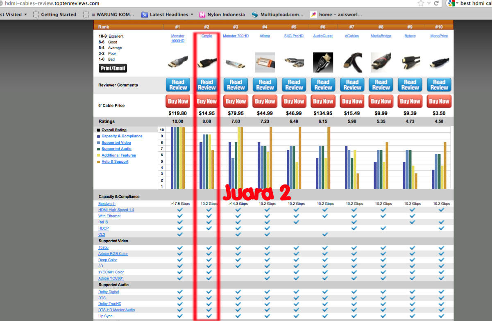Click the MediaBridge cable thumbnail
This screenshot has height=321, width=492.
(381, 62)
